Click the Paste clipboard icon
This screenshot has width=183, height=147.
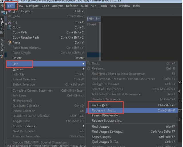9,43
